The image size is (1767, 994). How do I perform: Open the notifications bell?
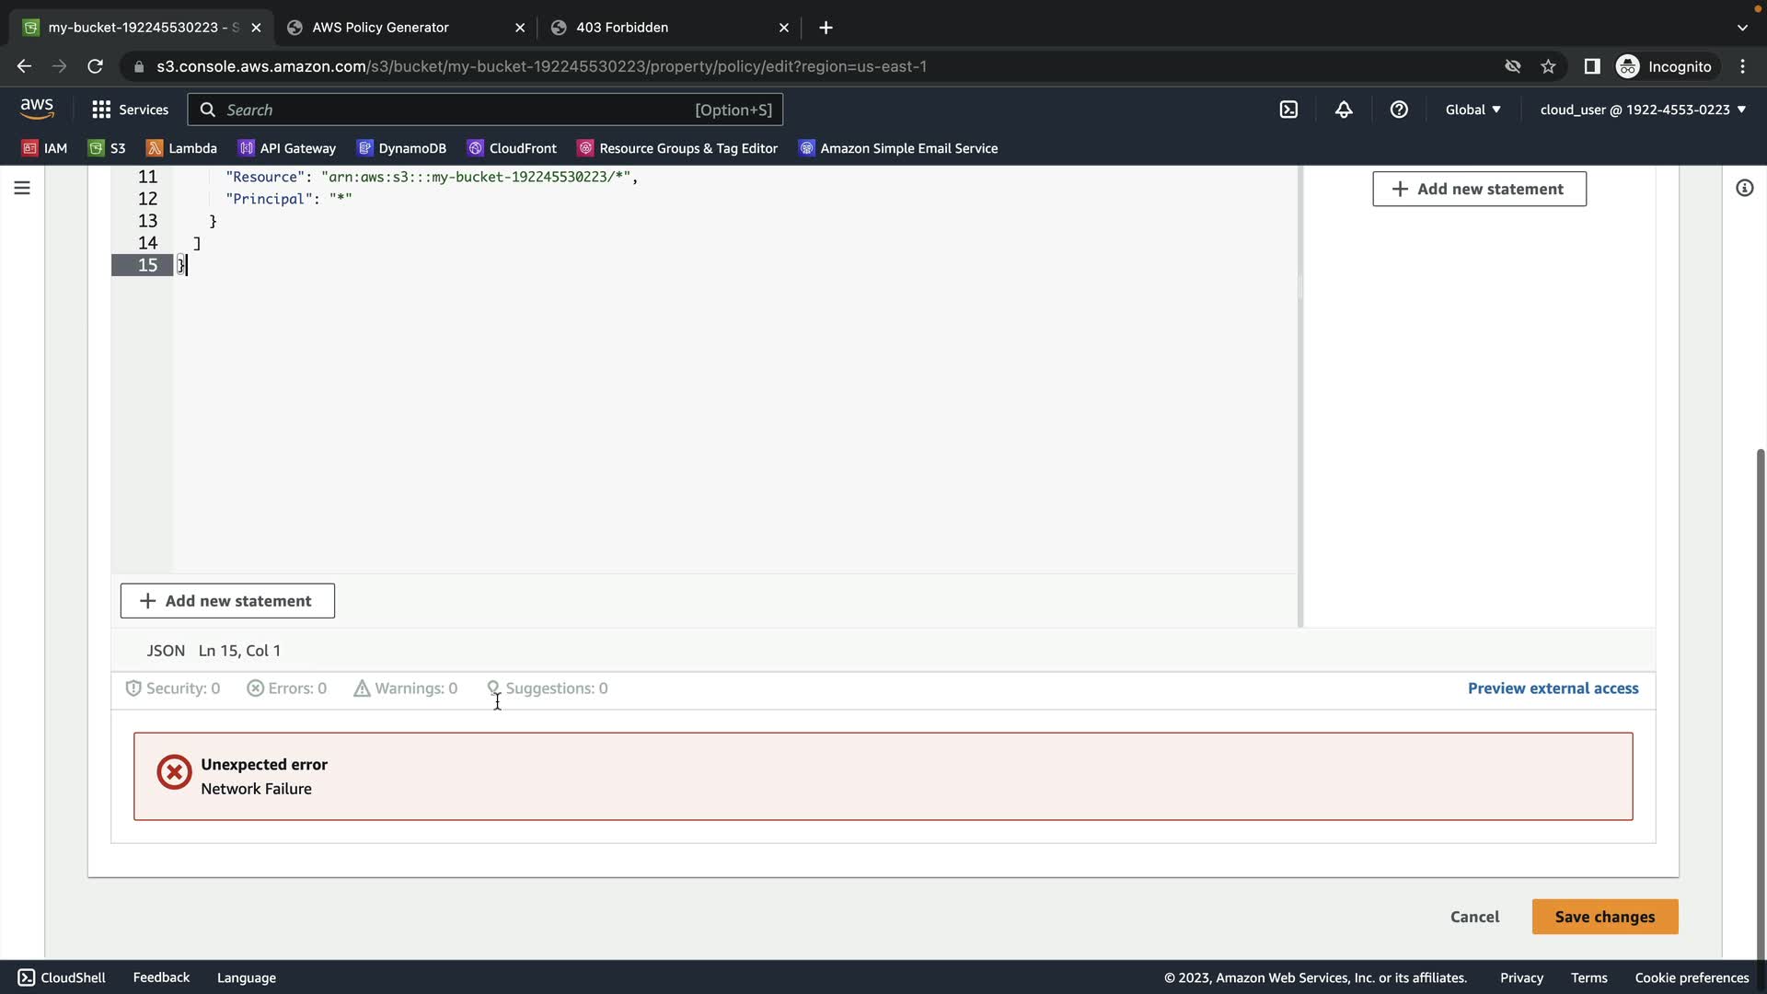[x=1344, y=110]
